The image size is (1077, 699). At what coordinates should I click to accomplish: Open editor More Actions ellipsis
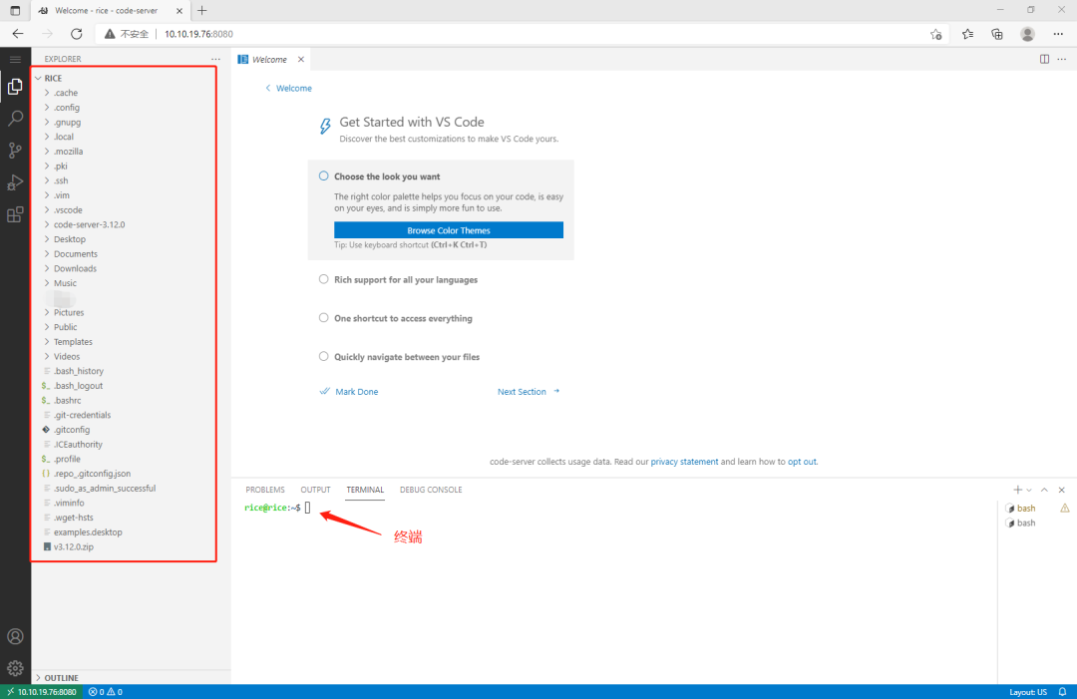pos(1062,59)
